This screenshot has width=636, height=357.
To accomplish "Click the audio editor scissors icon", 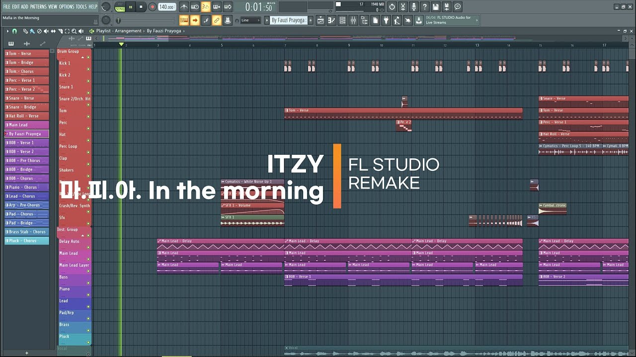I will [x=403, y=7].
